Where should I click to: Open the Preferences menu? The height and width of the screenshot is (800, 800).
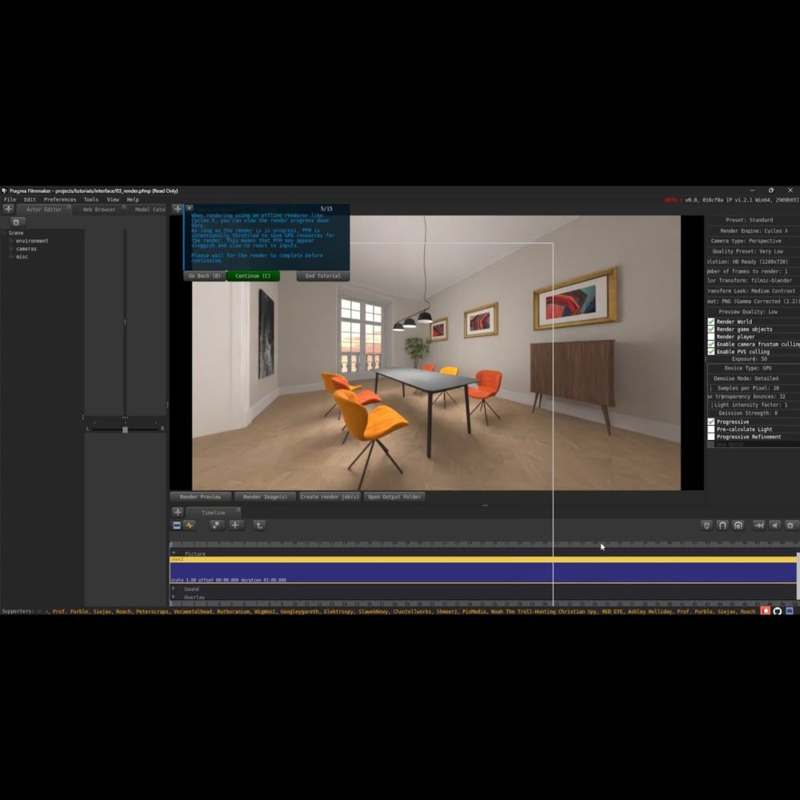click(x=60, y=199)
